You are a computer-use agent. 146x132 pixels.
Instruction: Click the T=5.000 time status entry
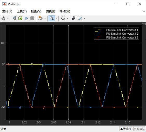click(139, 129)
